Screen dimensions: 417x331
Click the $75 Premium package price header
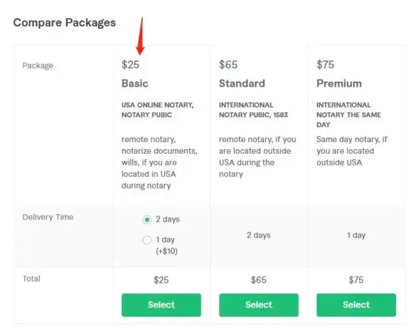325,65
